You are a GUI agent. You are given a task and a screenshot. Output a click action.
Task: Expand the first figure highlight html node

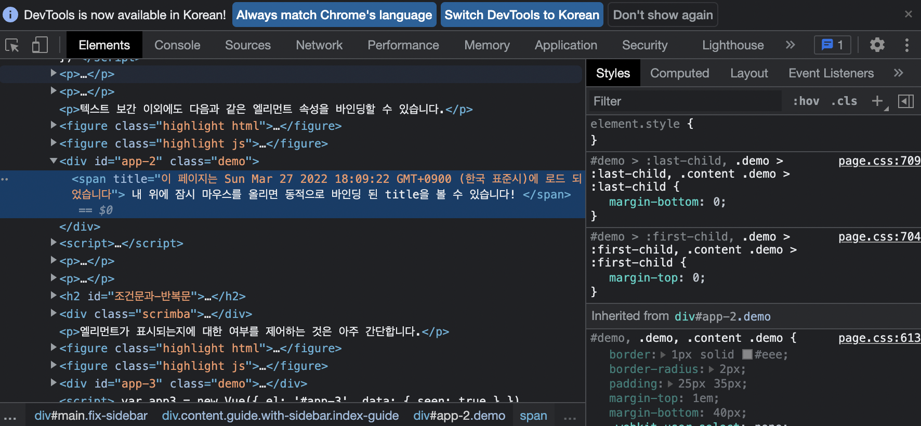pos(54,125)
